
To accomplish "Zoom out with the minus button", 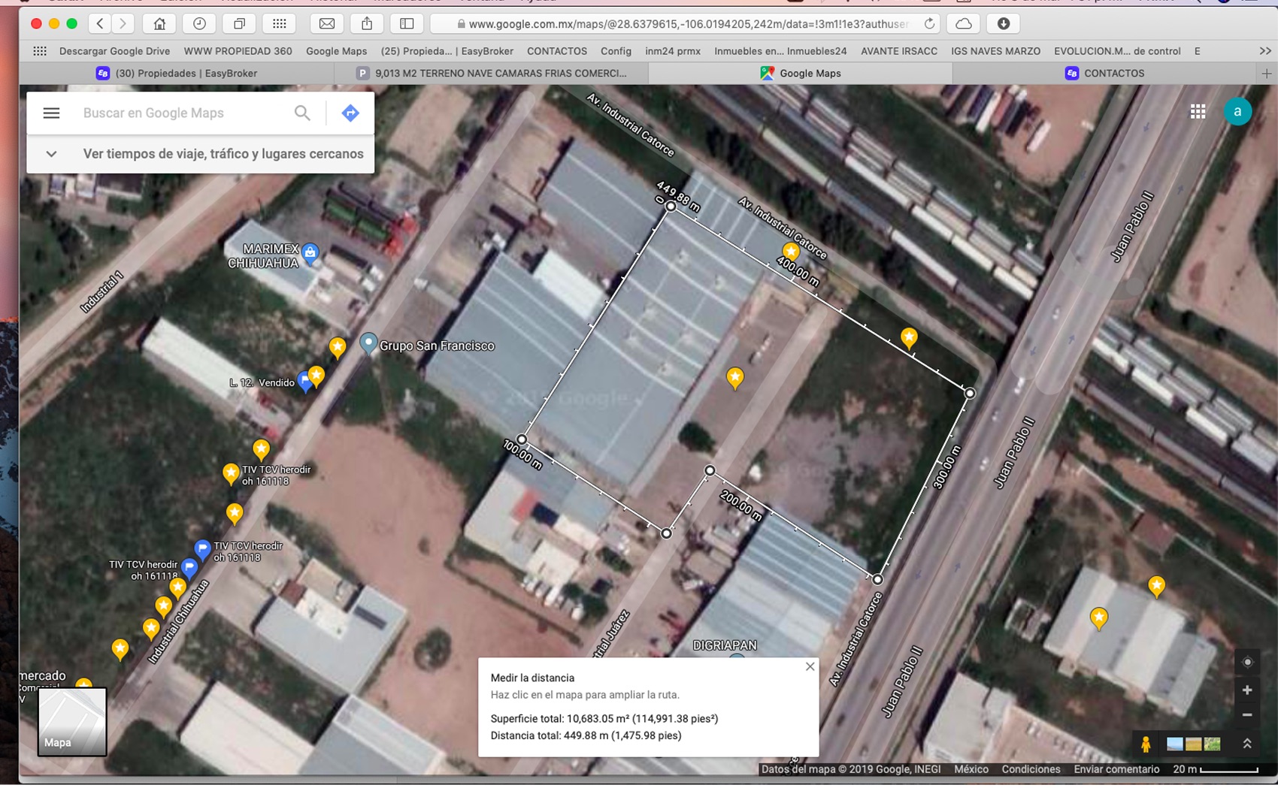I will click(x=1247, y=715).
